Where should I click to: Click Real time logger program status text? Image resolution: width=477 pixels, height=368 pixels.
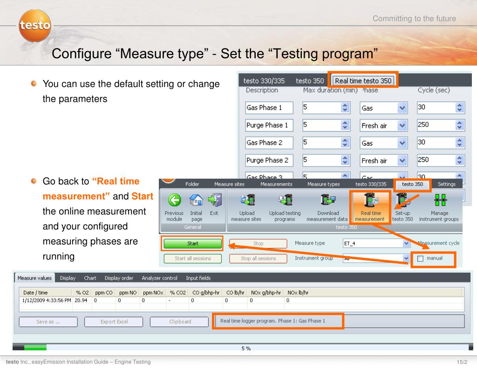(273, 321)
